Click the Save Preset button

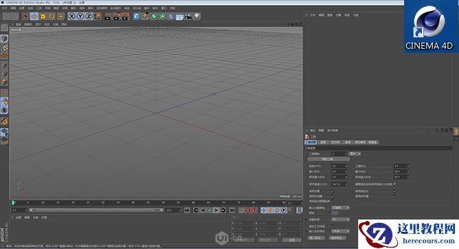click(x=337, y=238)
